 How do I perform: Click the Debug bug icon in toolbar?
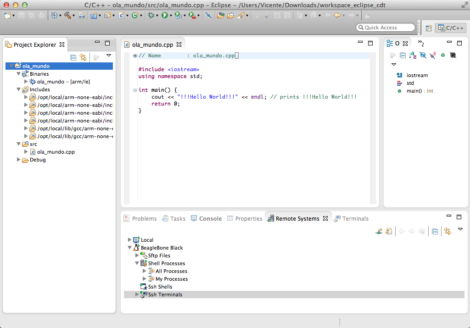151,15
